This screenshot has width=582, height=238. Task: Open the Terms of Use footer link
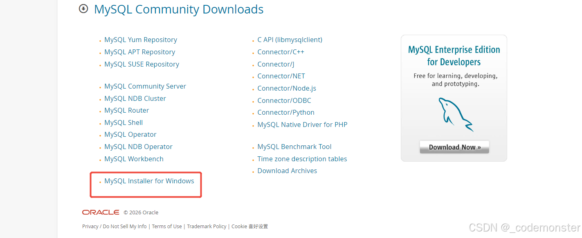[x=167, y=226]
